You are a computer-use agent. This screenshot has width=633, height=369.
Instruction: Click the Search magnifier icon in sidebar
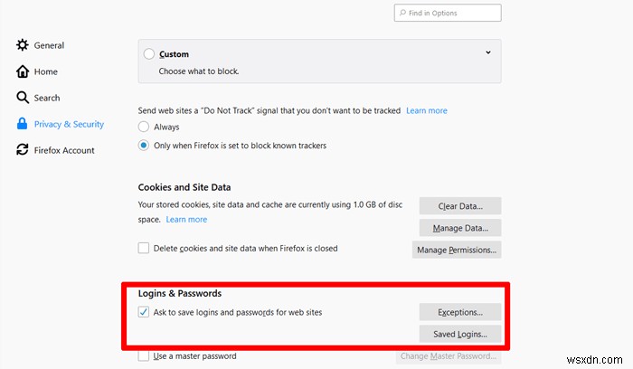[23, 98]
